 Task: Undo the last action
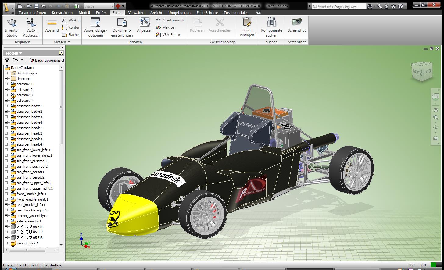(44, 6)
